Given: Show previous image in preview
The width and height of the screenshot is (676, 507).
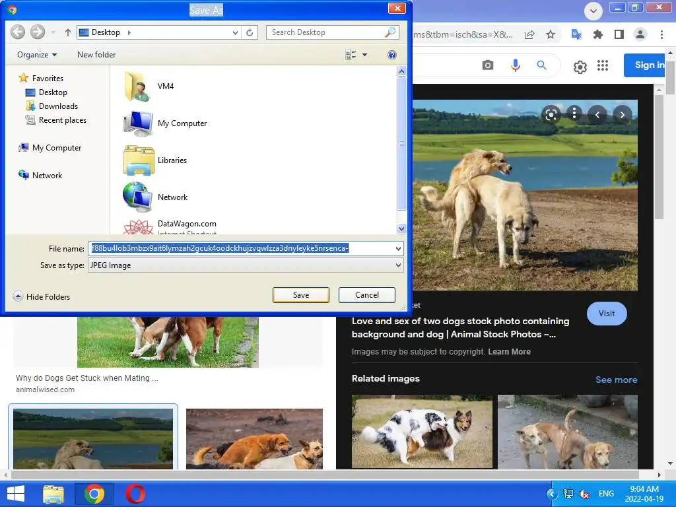Looking at the screenshot, I should click(x=597, y=115).
